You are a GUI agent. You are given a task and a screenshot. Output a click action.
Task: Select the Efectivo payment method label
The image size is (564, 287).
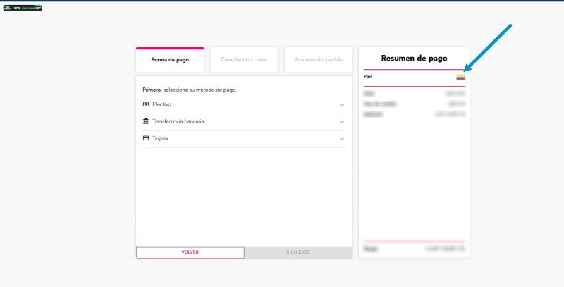(161, 104)
